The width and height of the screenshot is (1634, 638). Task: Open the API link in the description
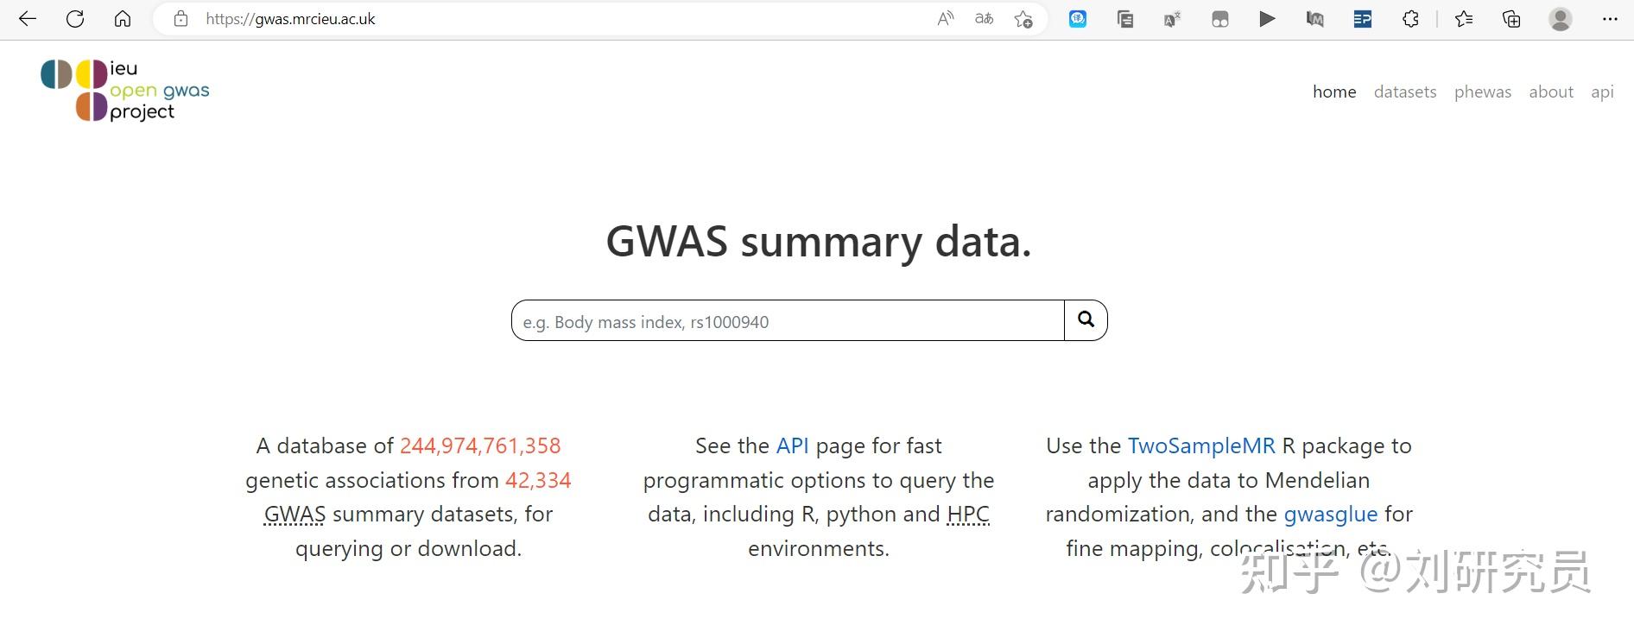pos(792,445)
